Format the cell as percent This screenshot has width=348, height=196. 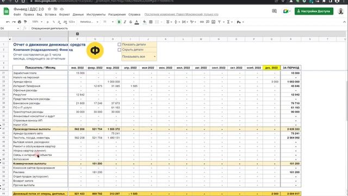53,22
